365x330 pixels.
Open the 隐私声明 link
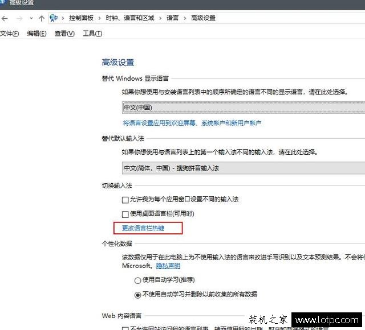pos(168,266)
